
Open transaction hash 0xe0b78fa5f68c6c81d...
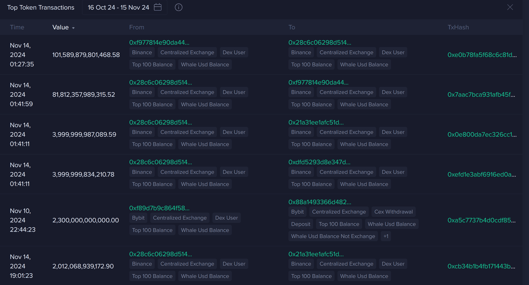tap(482, 55)
